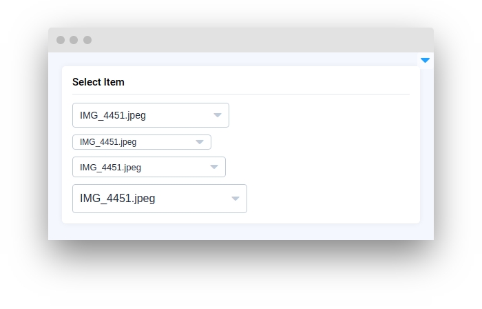
Task: Open the smallest IMG_4451.jpeg select box
Action: pos(142,142)
